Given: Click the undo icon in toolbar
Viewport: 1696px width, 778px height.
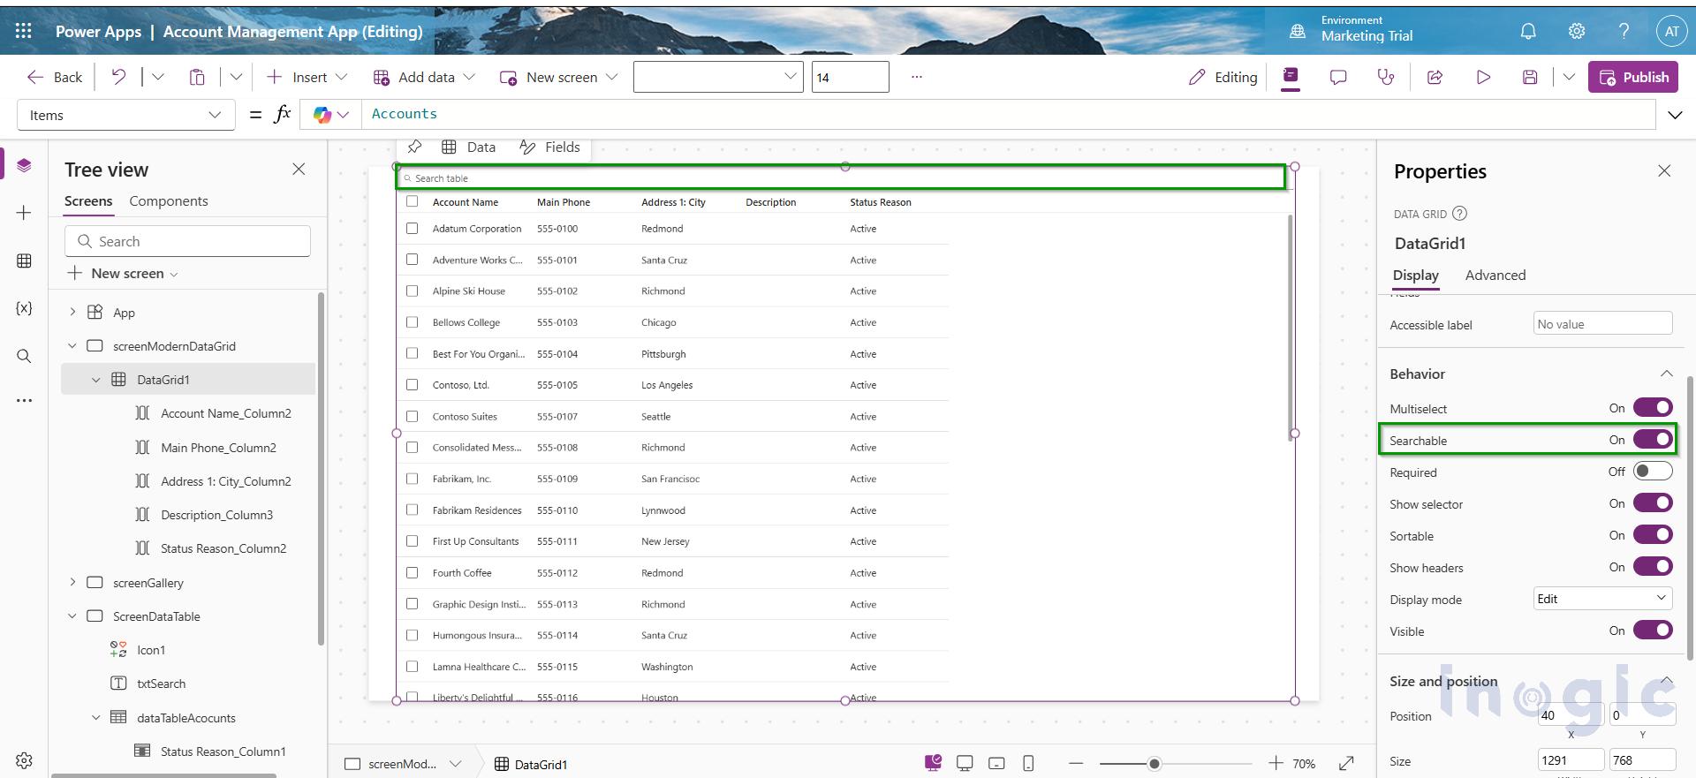Looking at the screenshot, I should [118, 77].
